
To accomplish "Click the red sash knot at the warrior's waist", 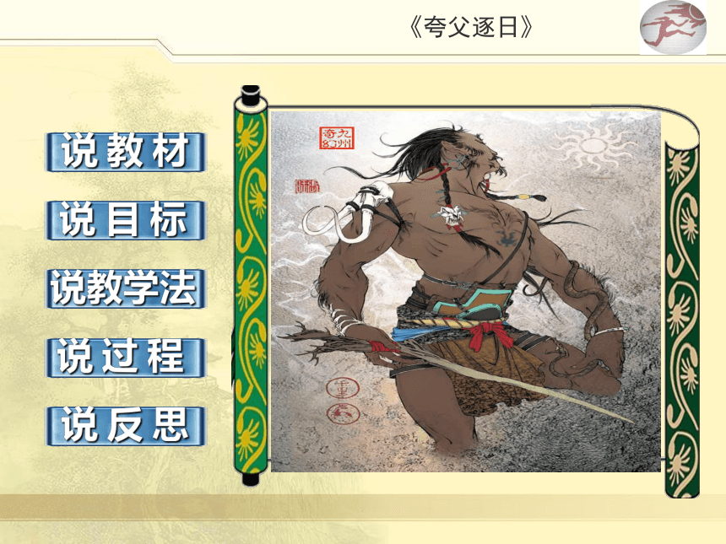I will (489, 335).
